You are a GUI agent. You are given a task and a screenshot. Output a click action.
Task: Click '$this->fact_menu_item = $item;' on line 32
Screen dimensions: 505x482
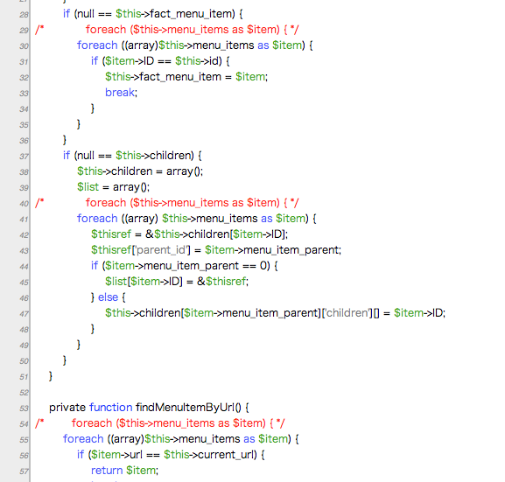(x=186, y=77)
